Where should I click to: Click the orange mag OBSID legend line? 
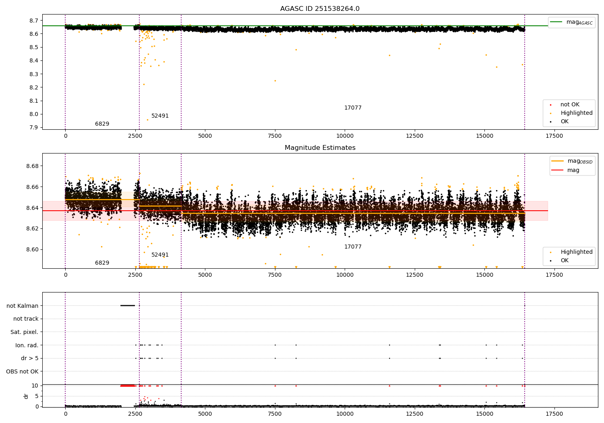tap(558, 161)
